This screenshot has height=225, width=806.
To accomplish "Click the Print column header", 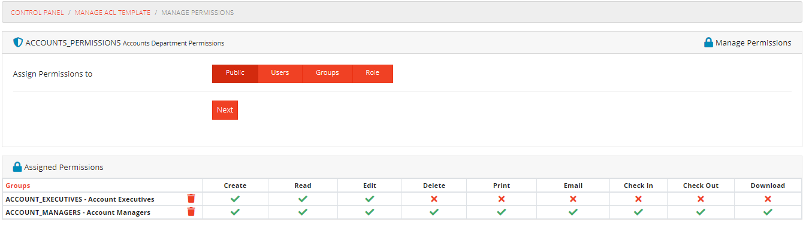I will [x=502, y=186].
